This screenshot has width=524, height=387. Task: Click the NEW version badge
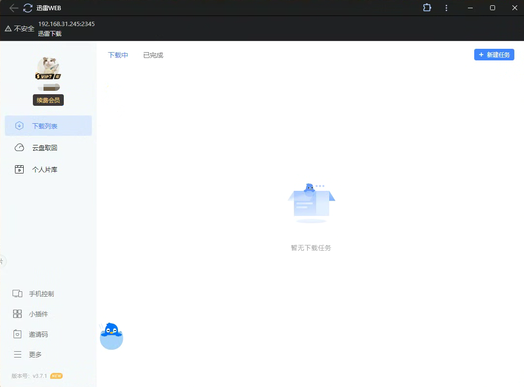57,376
